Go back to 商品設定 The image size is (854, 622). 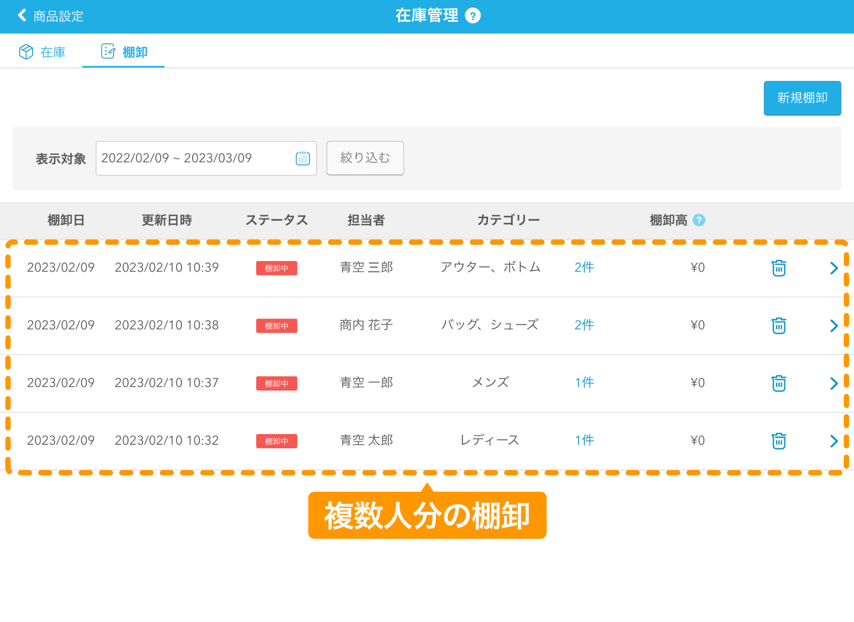tap(50, 16)
